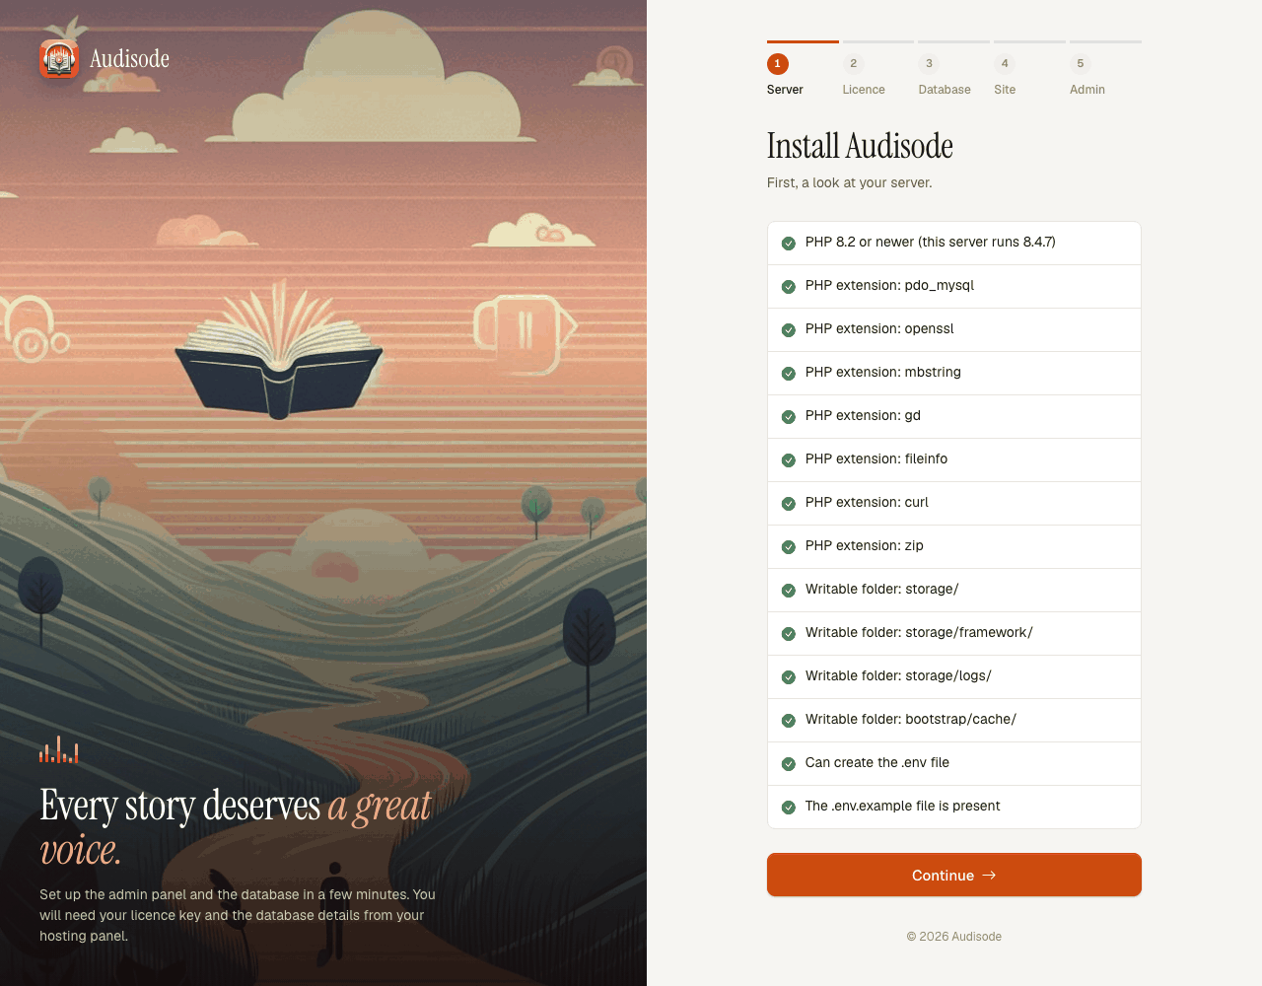Click the Audisode app logo icon
The width and height of the screenshot is (1262, 986).
point(59,59)
